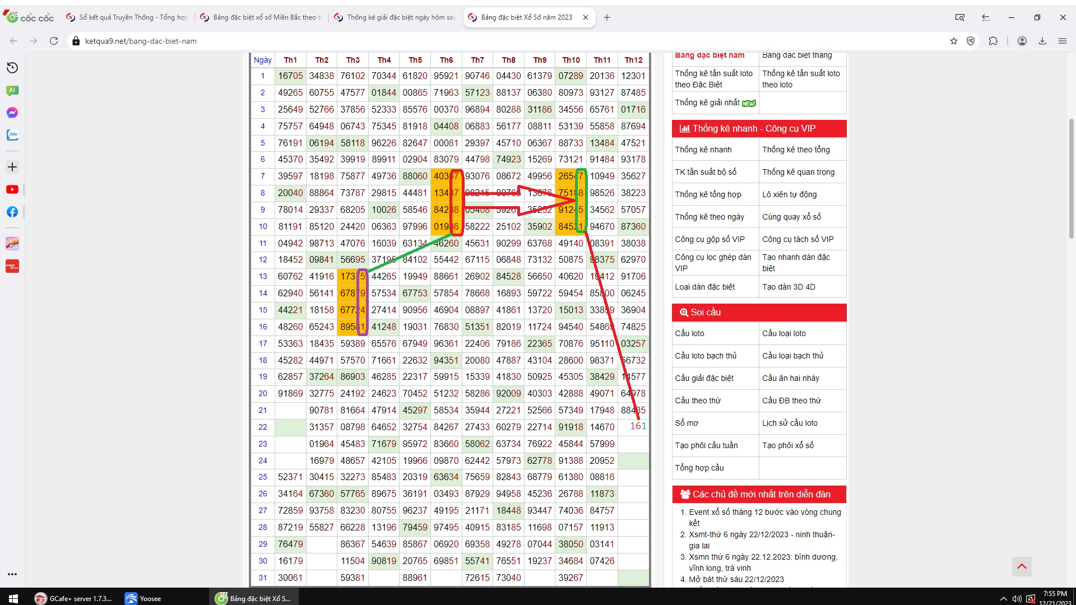Switch to the Sổ kết quả Truyền Thống tab
The width and height of the screenshot is (1076, 605).
128,17
